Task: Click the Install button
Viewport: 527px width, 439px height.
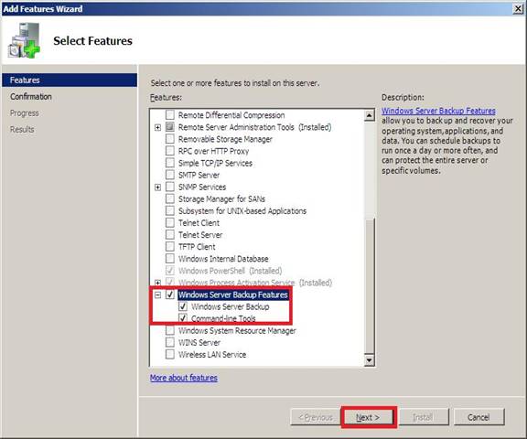Action: tap(423, 417)
